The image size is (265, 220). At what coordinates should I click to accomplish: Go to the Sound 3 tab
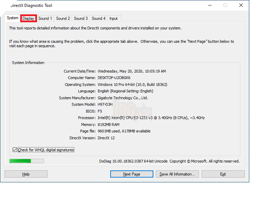coord(81,19)
